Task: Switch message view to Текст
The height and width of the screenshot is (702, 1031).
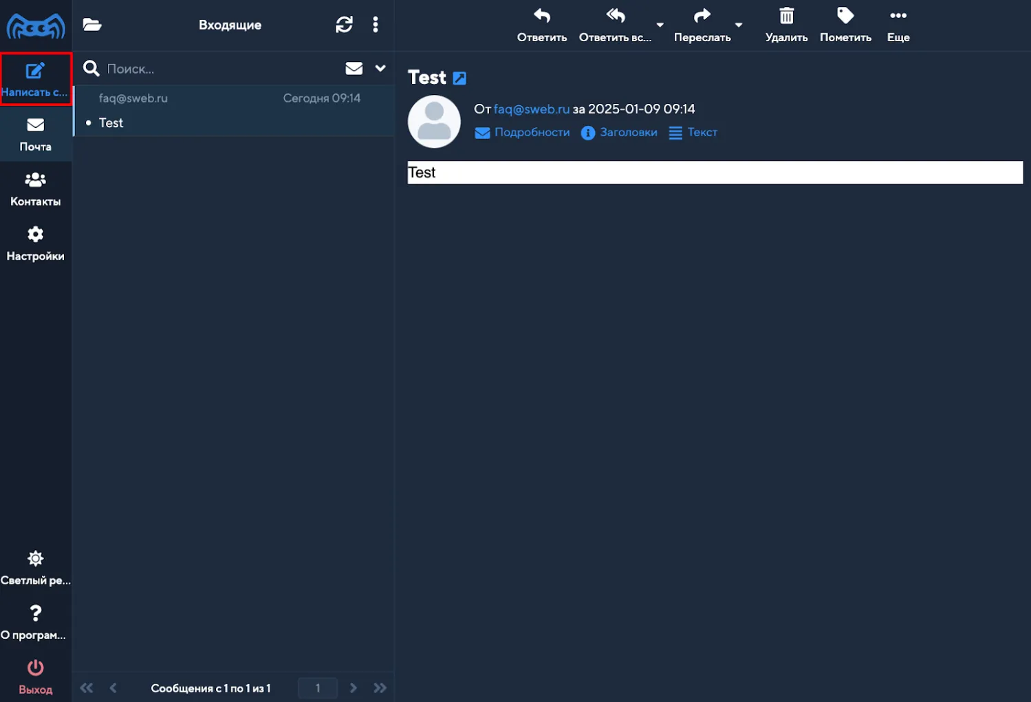Action: coord(693,133)
